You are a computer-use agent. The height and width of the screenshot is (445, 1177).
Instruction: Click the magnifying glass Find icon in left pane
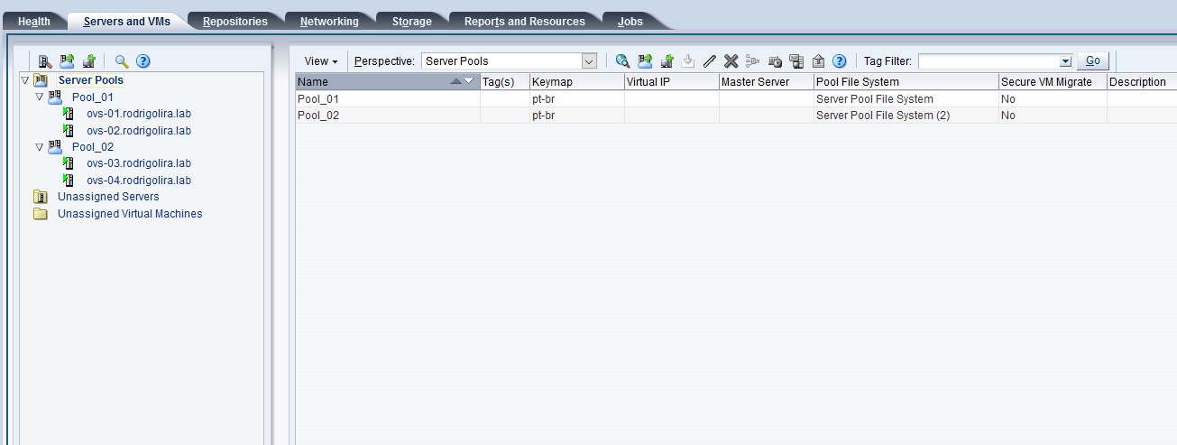pos(122,61)
